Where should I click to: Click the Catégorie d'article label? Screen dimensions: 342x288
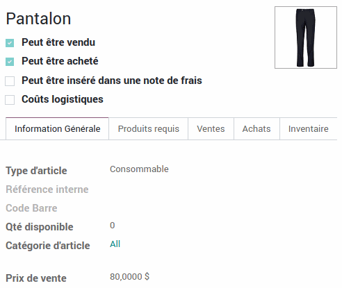coord(48,246)
